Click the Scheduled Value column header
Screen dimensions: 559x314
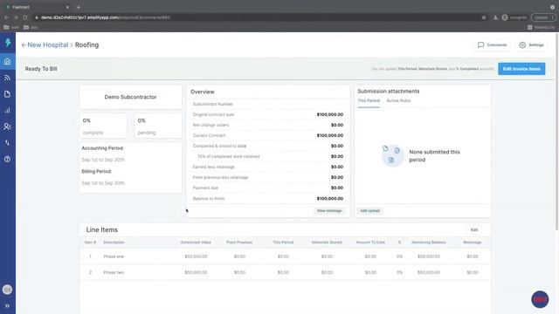point(196,242)
